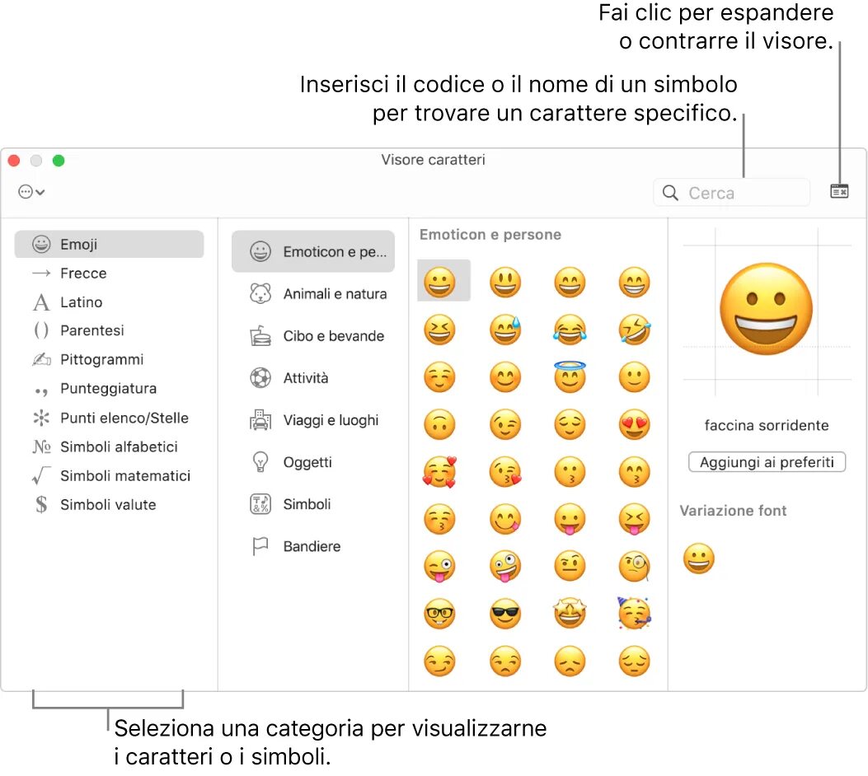Pick the smiling face with halo emoji
The width and height of the screenshot is (868, 776).
570,376
